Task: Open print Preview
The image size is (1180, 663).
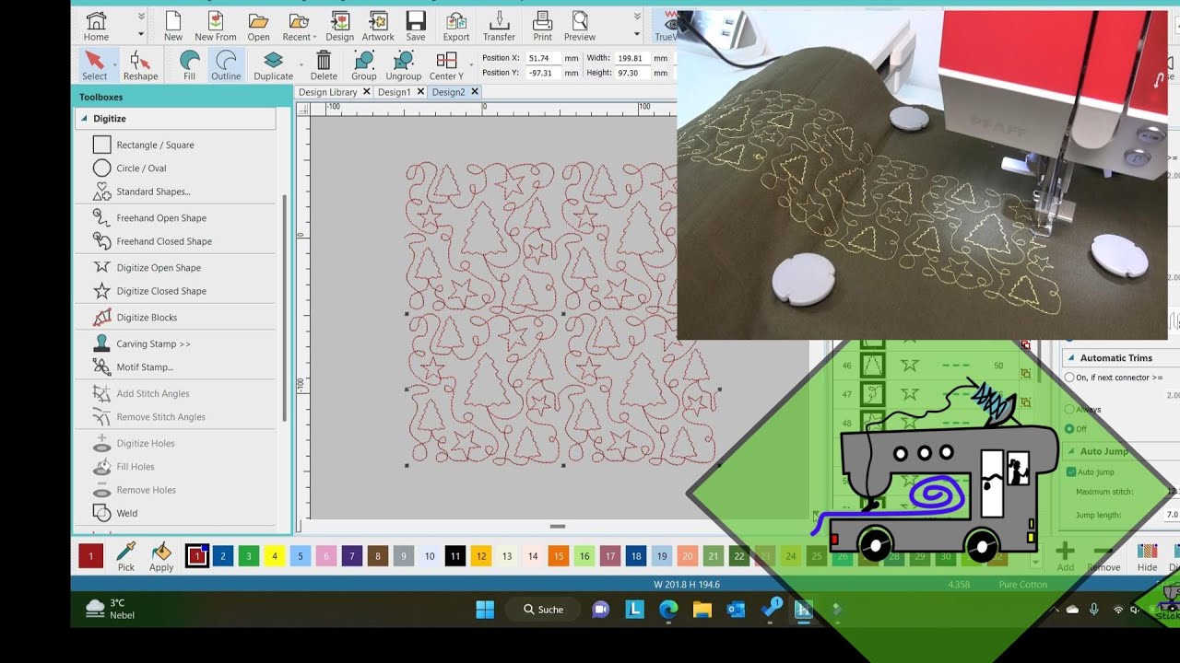Action: point(580,26)
